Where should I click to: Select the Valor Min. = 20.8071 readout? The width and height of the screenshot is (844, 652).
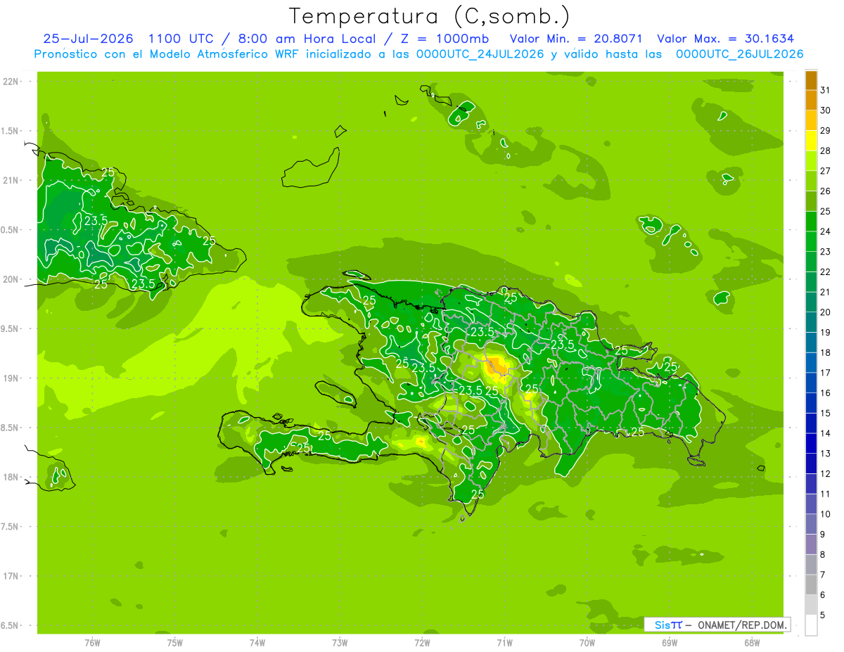tap(576, 39)
